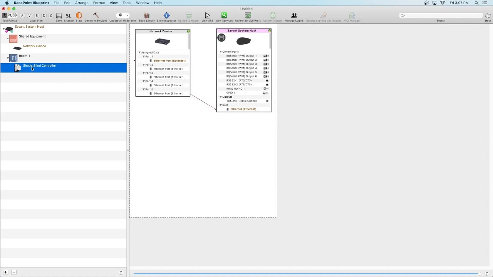Open the View menu
The height and width of the screenshot is (277, 493).
tap(114, 3)
